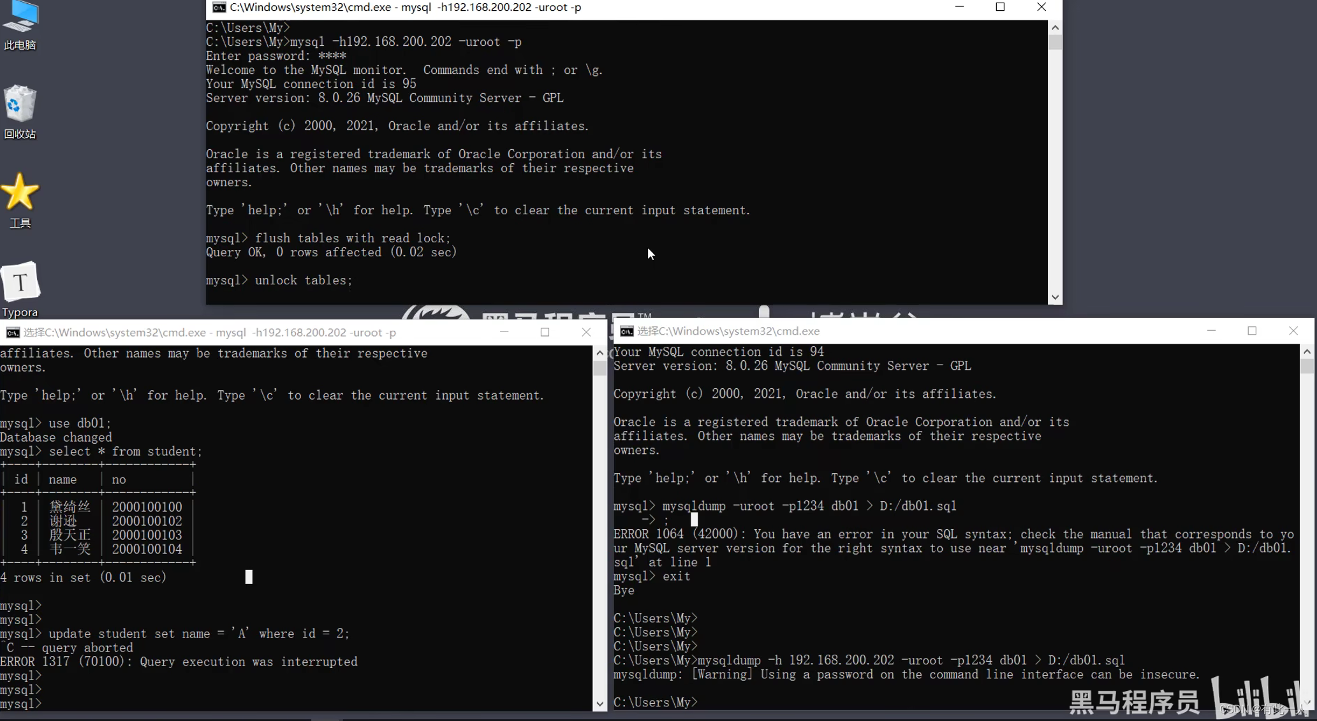
Task: Click the name 韦一笑 in student table
Action: pos(70,550)
